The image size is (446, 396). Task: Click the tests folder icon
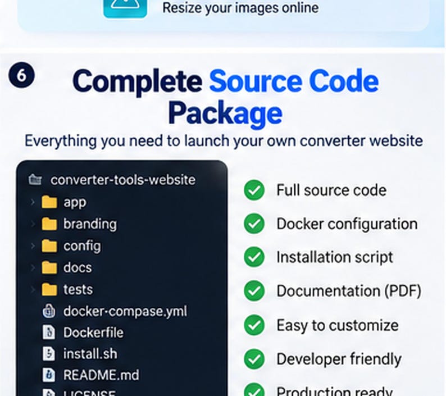click(49, 289)
